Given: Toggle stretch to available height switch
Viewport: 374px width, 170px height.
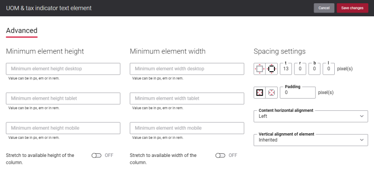Looking at the screenshot, I should coord(96,156).
